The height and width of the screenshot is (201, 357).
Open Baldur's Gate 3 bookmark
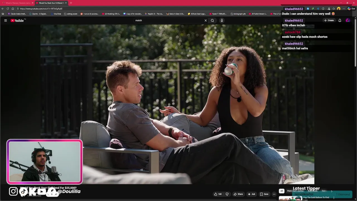175,14
